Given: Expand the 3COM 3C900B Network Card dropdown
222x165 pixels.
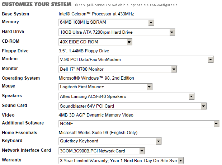Looking at the screenshot, I should click(x=102, y=151).
